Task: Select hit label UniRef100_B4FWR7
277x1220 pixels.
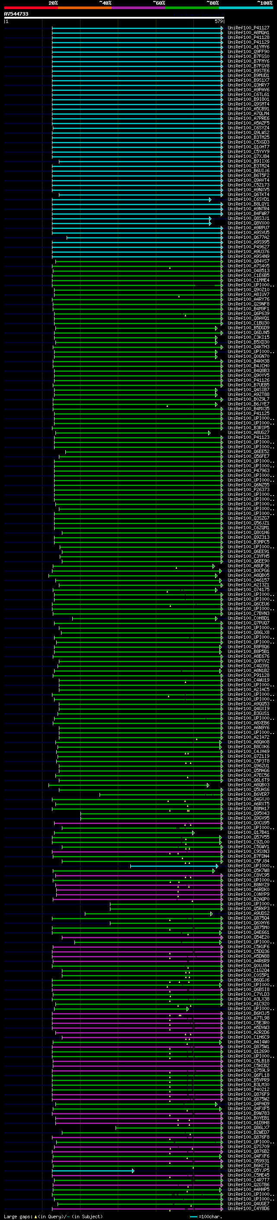Action: [x=248, y=214]
